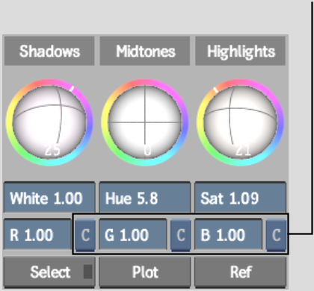
Task: Click the Sat 1.09 value field
Action: click(x=240, y=198)
